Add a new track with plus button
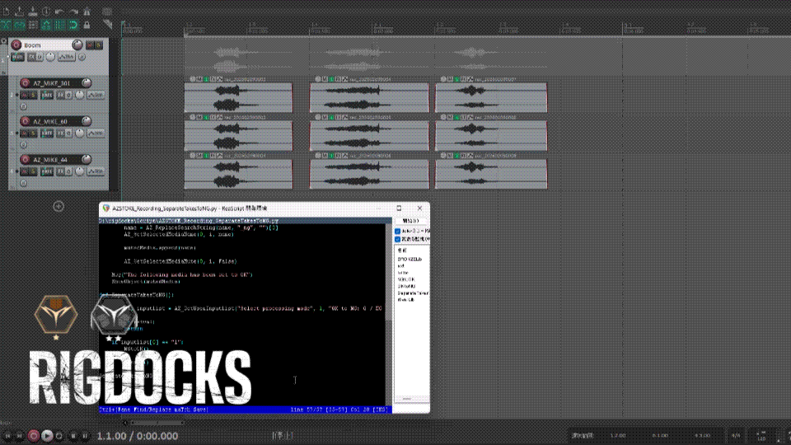 click(59, 206)
